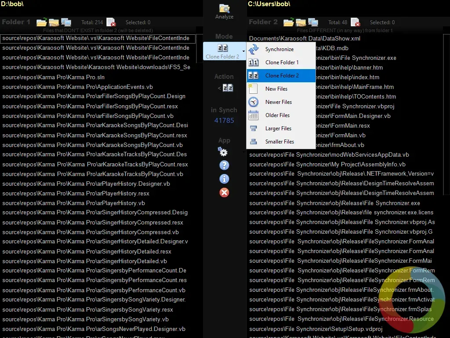Select New Files menu entry
The height and width of the screenshot is (338, 450).
click(281, 89)
